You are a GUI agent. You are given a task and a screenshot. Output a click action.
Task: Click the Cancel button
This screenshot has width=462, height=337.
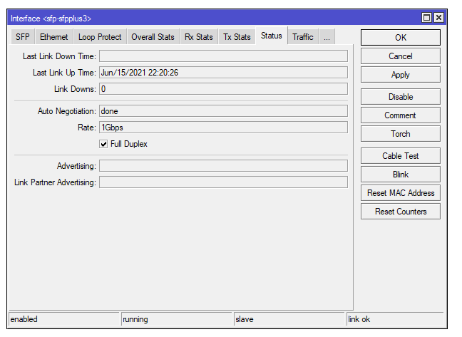401,56
